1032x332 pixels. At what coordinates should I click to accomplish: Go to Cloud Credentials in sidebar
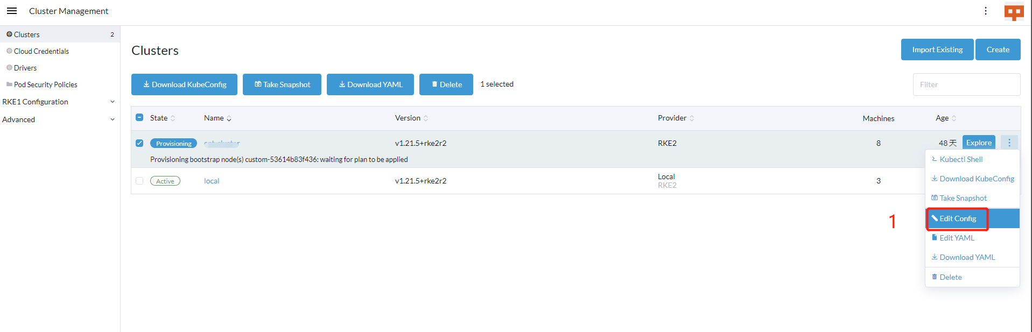(x=60, y=51)
